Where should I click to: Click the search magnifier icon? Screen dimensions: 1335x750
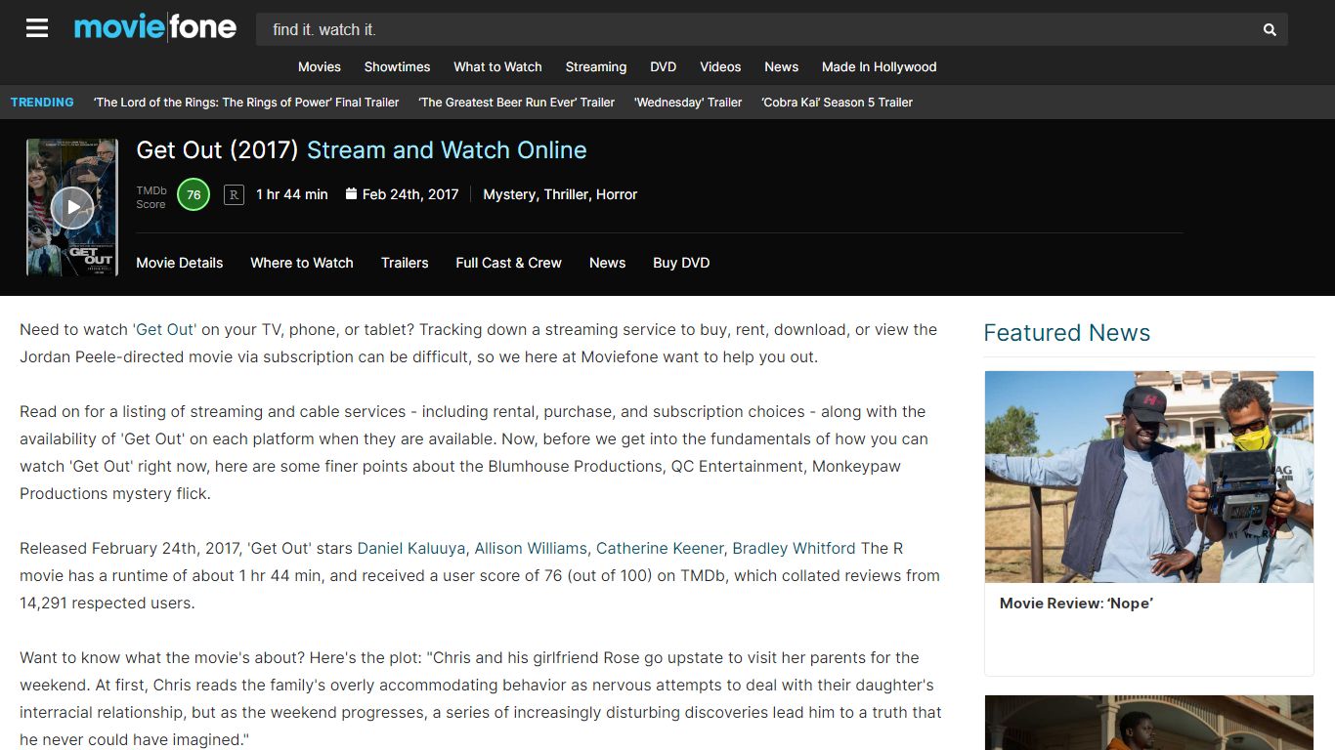click(1270, 30)
